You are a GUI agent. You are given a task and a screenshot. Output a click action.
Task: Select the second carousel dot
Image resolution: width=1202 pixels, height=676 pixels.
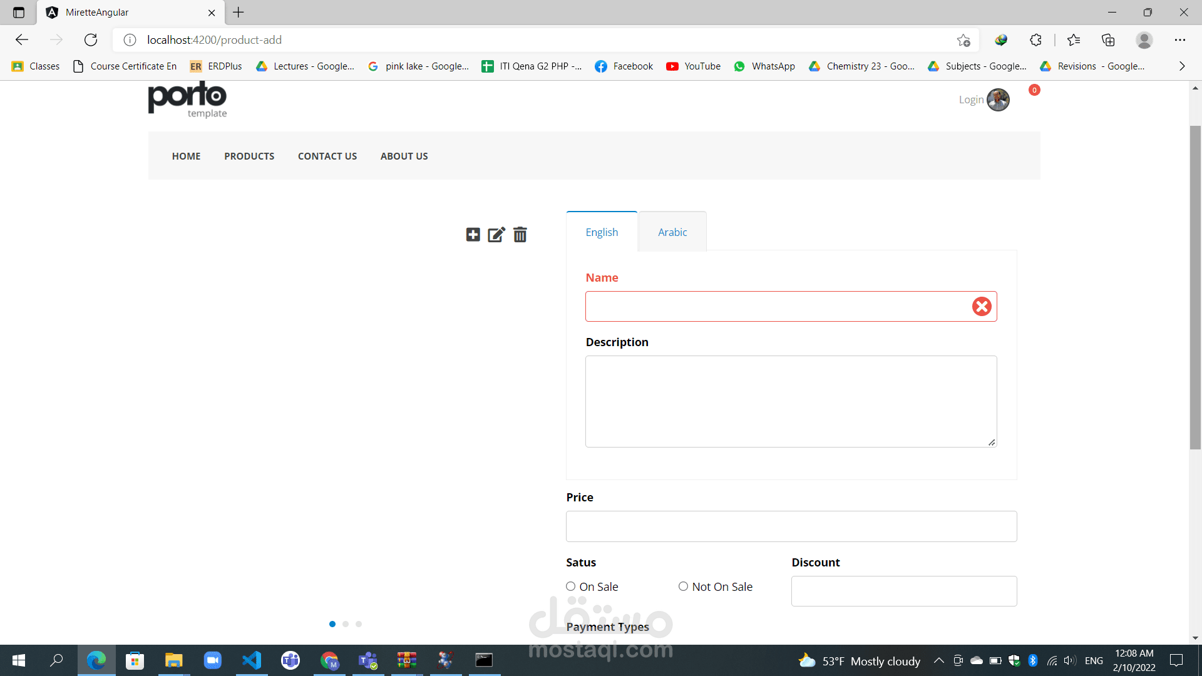coord(345,623)
